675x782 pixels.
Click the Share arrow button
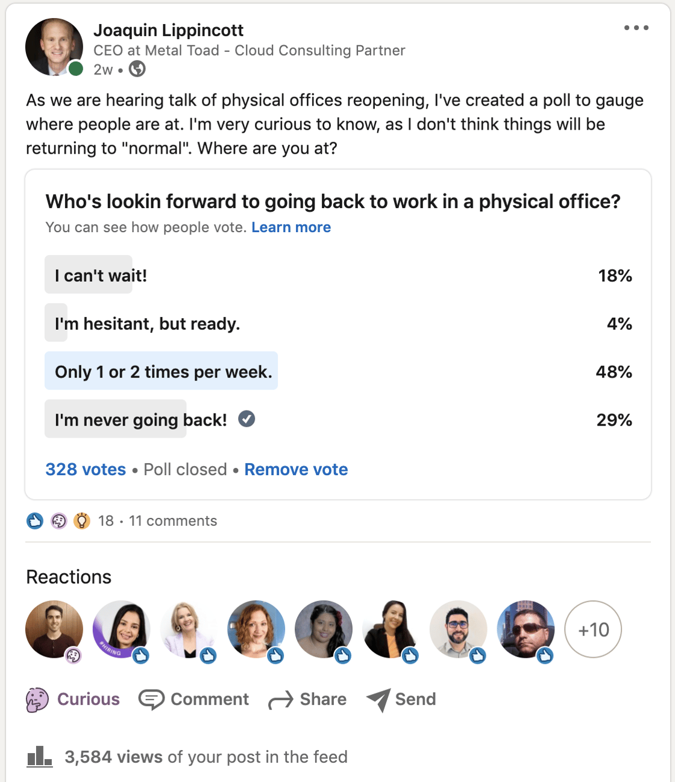(x=307, y=699)
